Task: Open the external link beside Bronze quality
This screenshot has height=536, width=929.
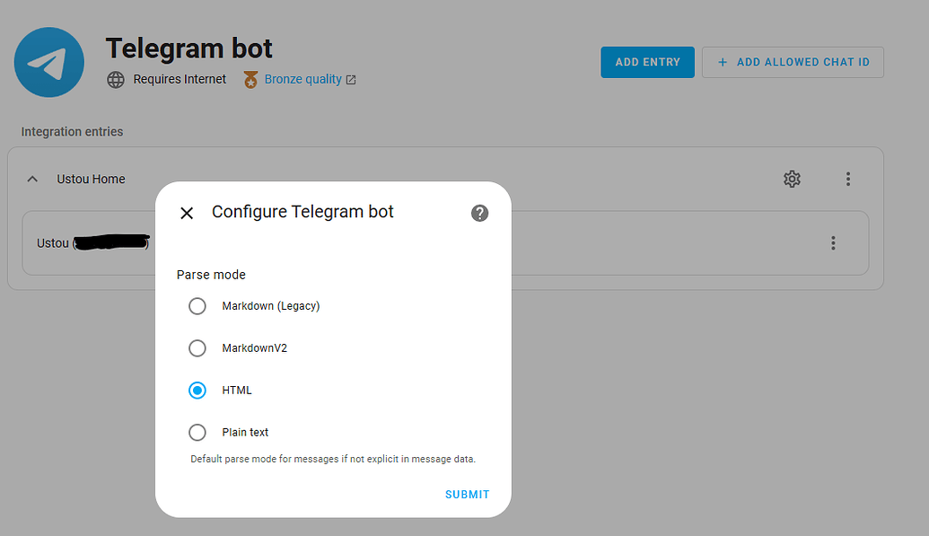Action: (350, 79)
